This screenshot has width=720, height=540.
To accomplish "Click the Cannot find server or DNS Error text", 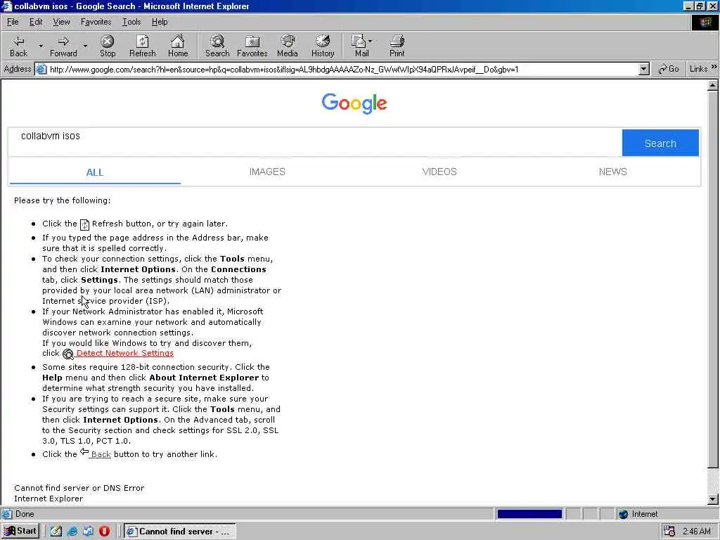I will pyautogui.click(x=79, y=488).
